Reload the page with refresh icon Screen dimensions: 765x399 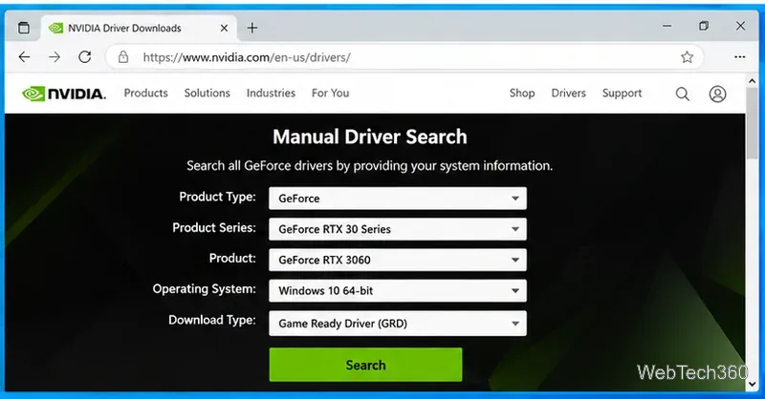(x=85, y=57)
